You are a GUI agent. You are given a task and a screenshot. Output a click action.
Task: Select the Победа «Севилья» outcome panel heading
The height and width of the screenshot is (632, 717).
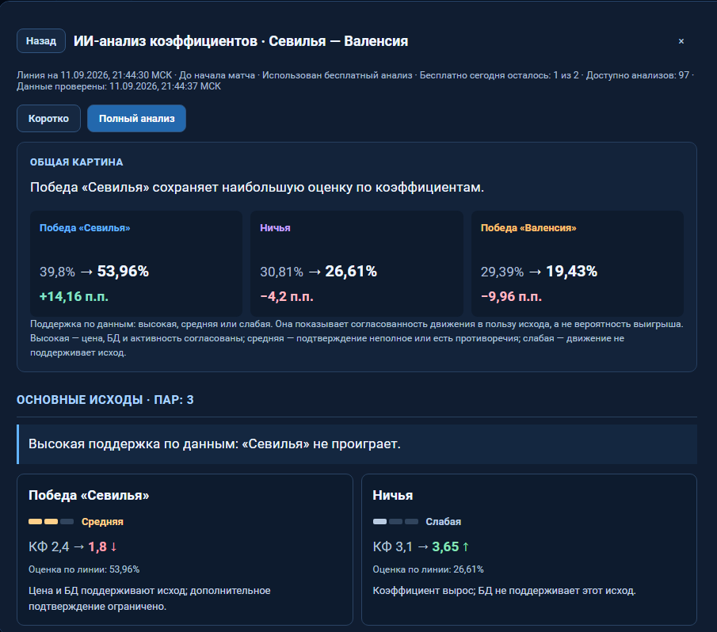[89, 495]
